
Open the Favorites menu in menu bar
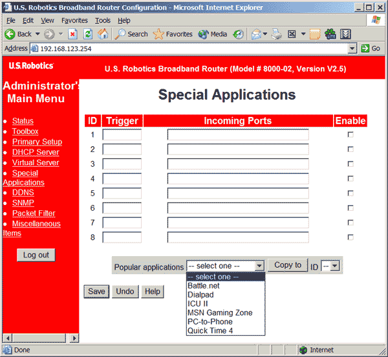coord(74,21)
